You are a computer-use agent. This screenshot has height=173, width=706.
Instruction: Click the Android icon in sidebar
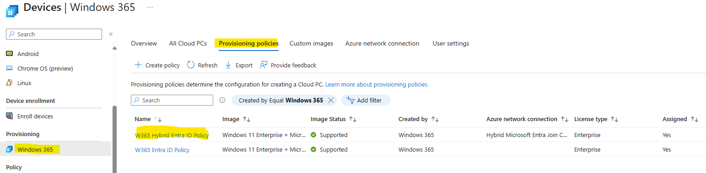tap(9, 54)
